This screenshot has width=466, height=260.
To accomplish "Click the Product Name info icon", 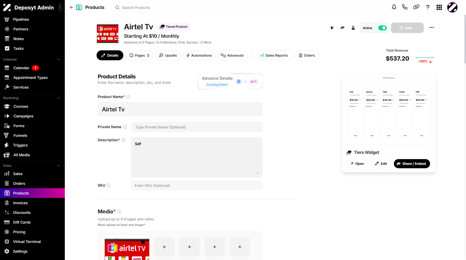I will (128, 97).
